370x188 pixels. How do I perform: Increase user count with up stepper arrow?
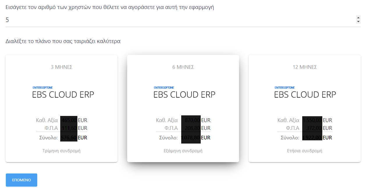click(358, 18)
